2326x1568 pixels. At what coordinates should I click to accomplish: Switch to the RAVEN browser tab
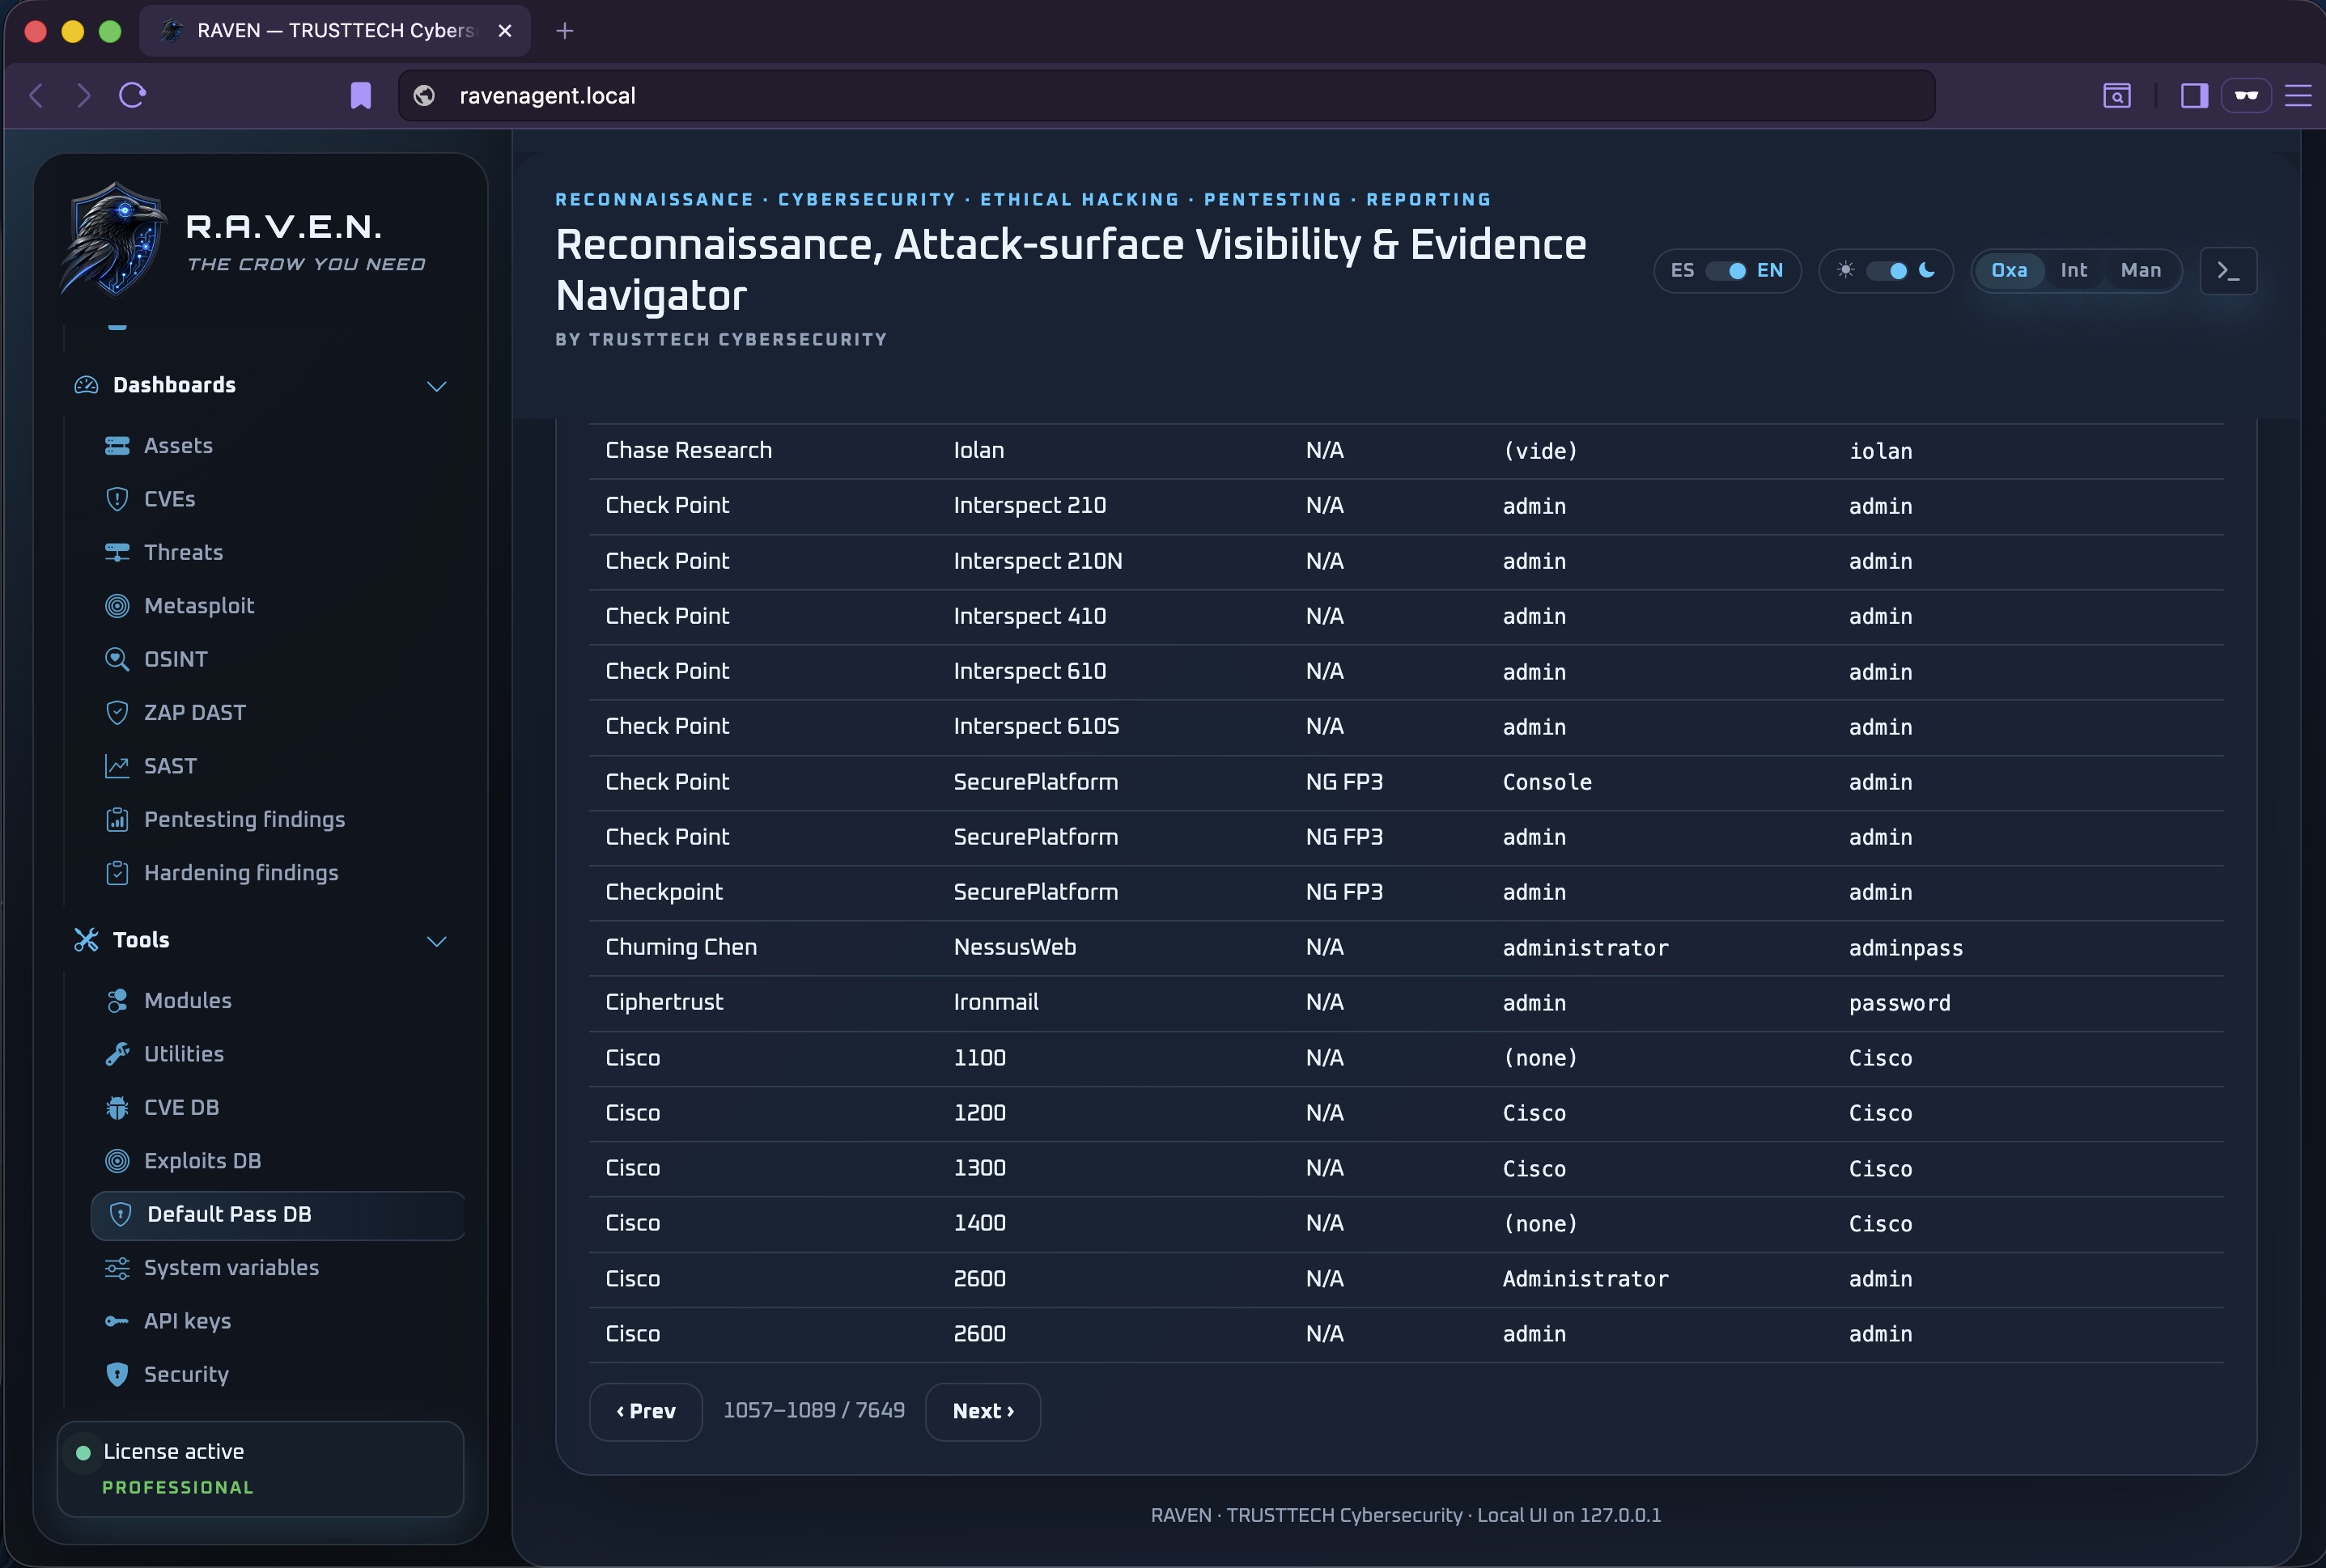(x=335, y=31)
